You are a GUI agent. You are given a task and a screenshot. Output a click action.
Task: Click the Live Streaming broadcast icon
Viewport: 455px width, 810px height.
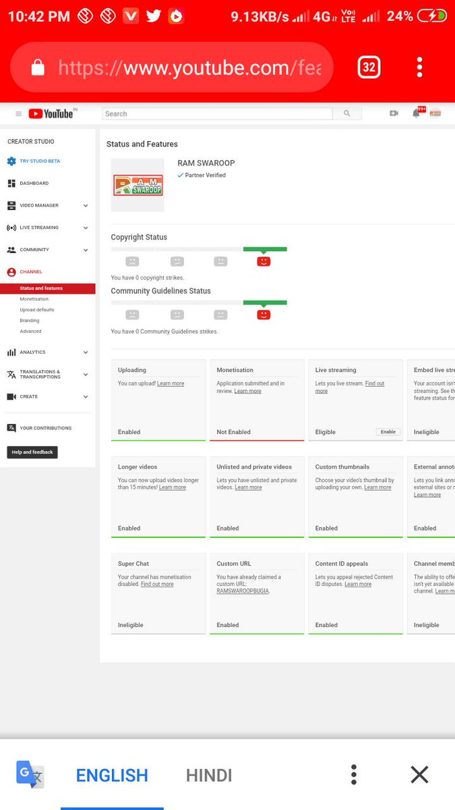(x=11, y=227)
